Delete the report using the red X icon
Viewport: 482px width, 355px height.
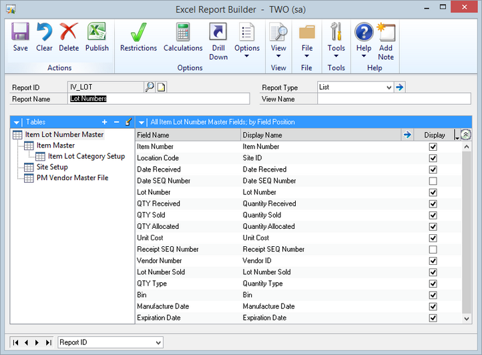click(x=69, y=31)
